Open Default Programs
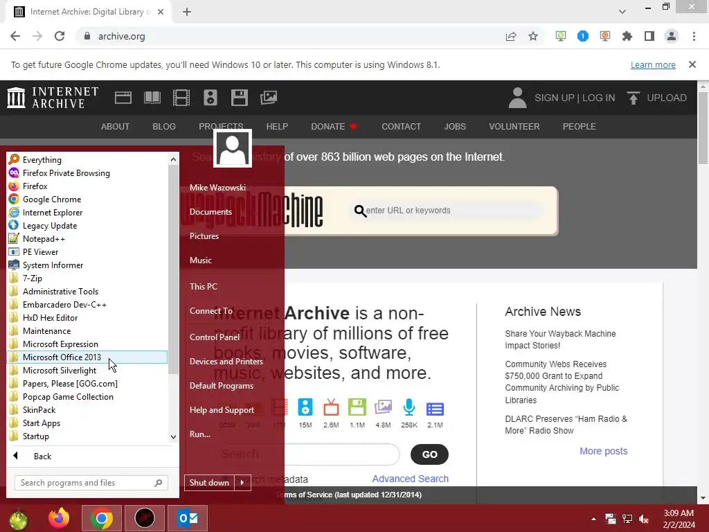The height and width of the screenshot is (532, 709). click(221, 386)
